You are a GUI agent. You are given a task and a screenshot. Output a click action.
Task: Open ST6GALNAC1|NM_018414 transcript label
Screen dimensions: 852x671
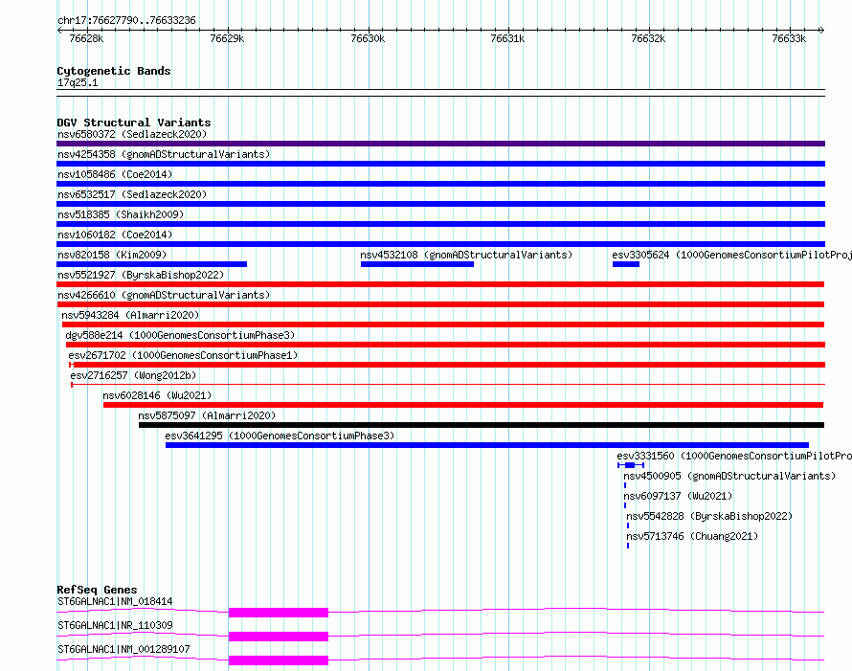click(x=115, y=601)
